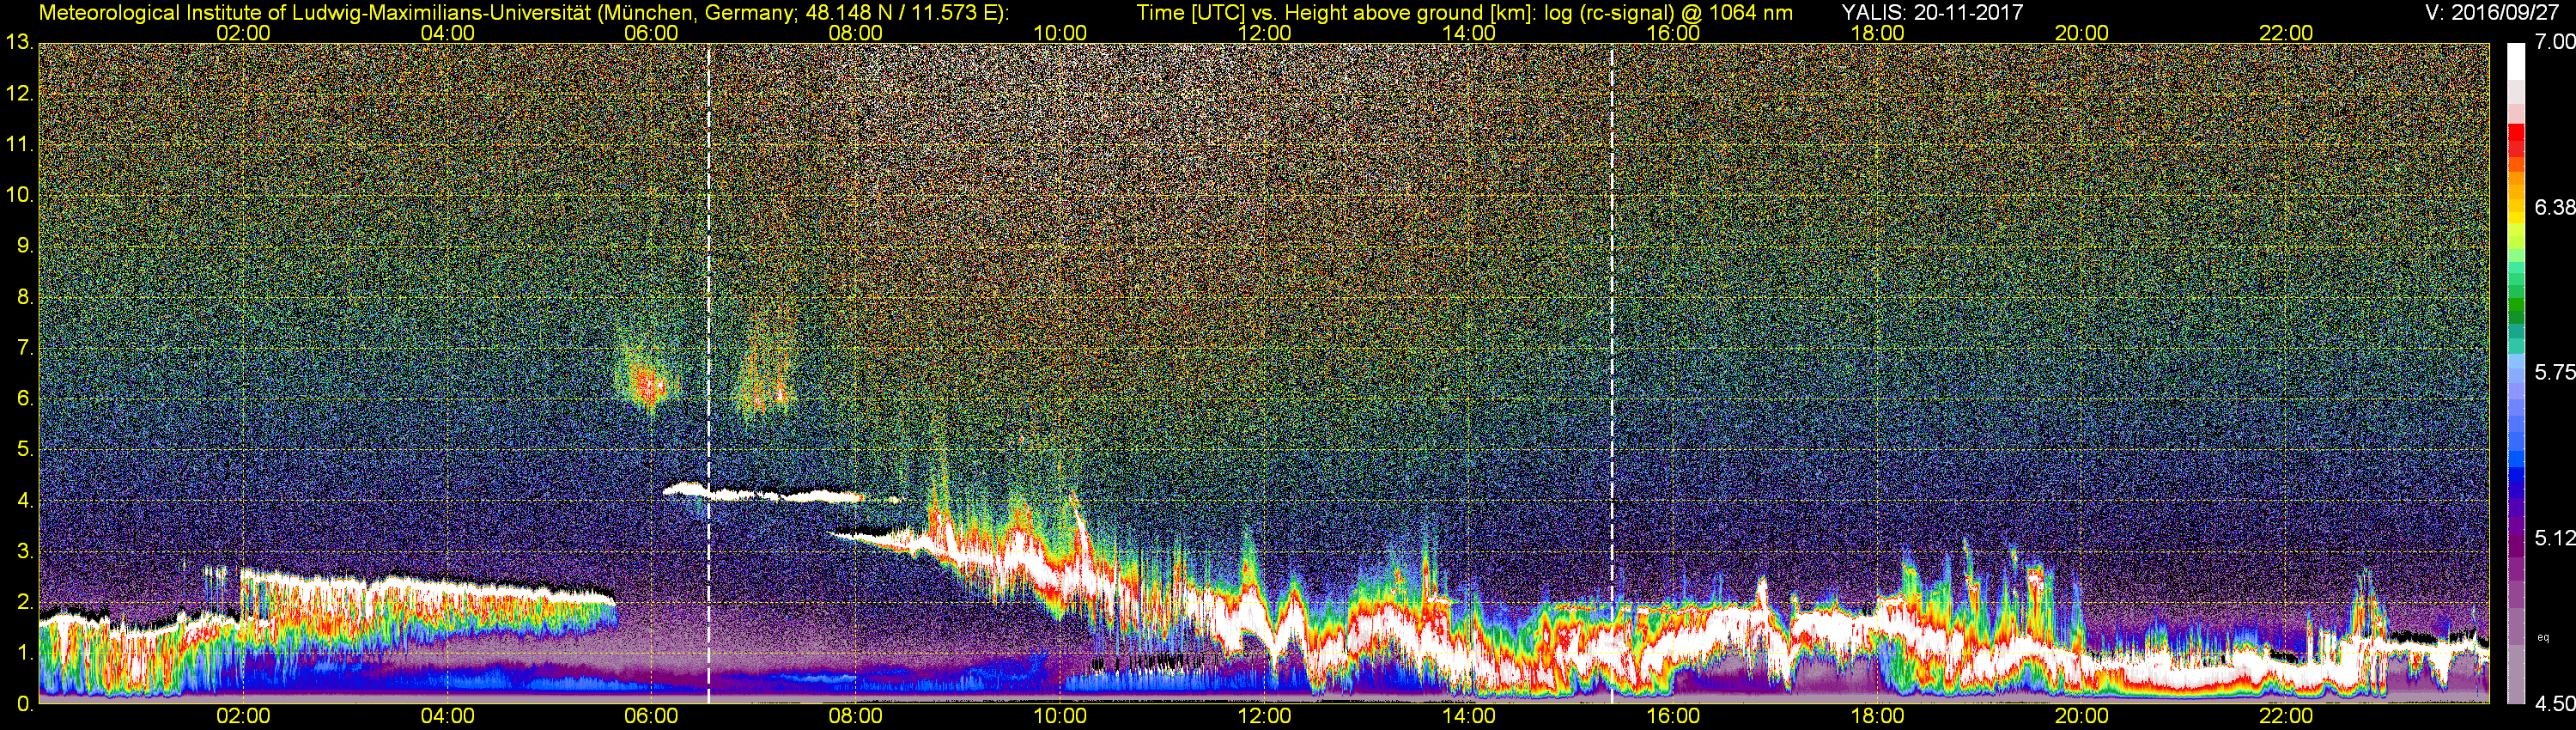Pick the 9 km height axis label
This screenshot has height=730, width=2576.
point(24,245)
